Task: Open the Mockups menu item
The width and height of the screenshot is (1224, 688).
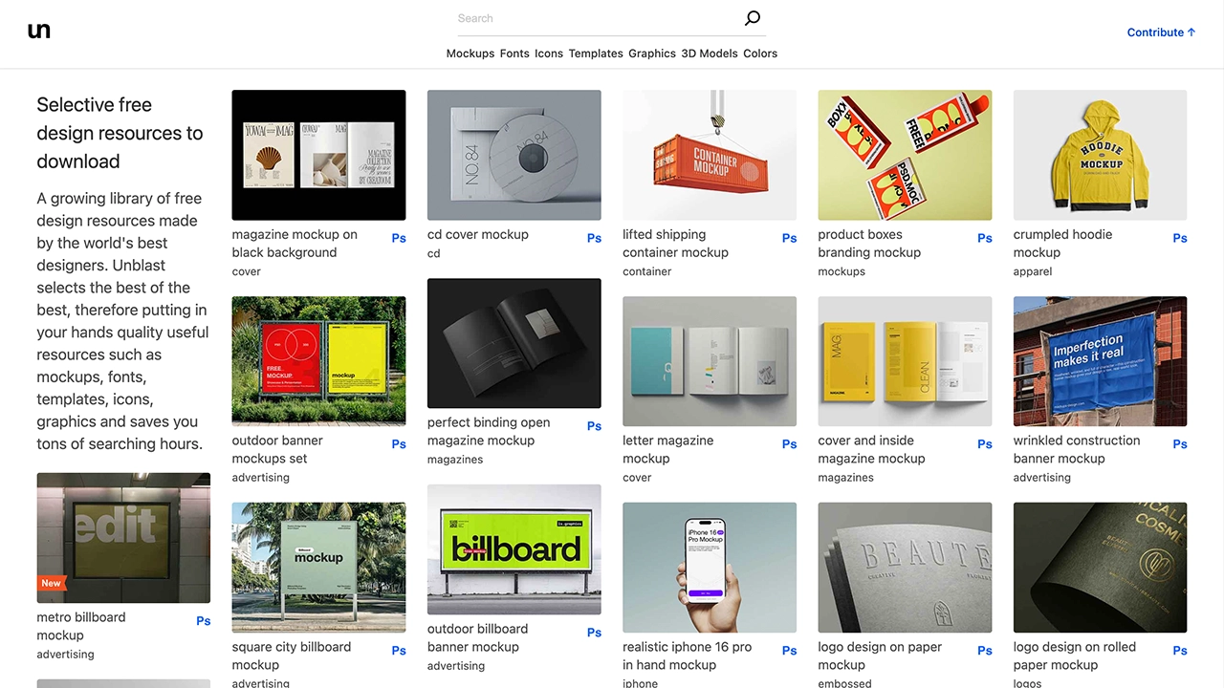Action: (470, 54)
